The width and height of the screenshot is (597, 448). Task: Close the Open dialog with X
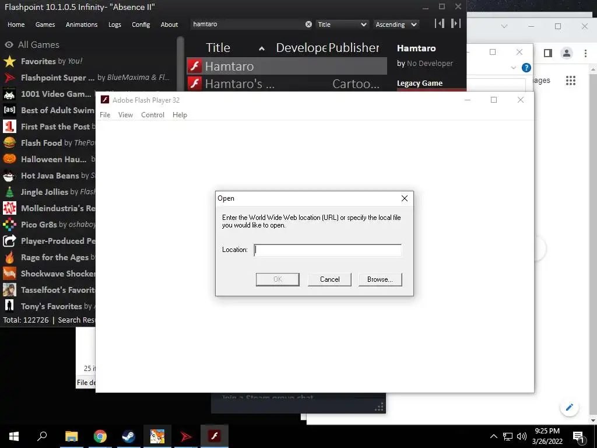(405, 198)
